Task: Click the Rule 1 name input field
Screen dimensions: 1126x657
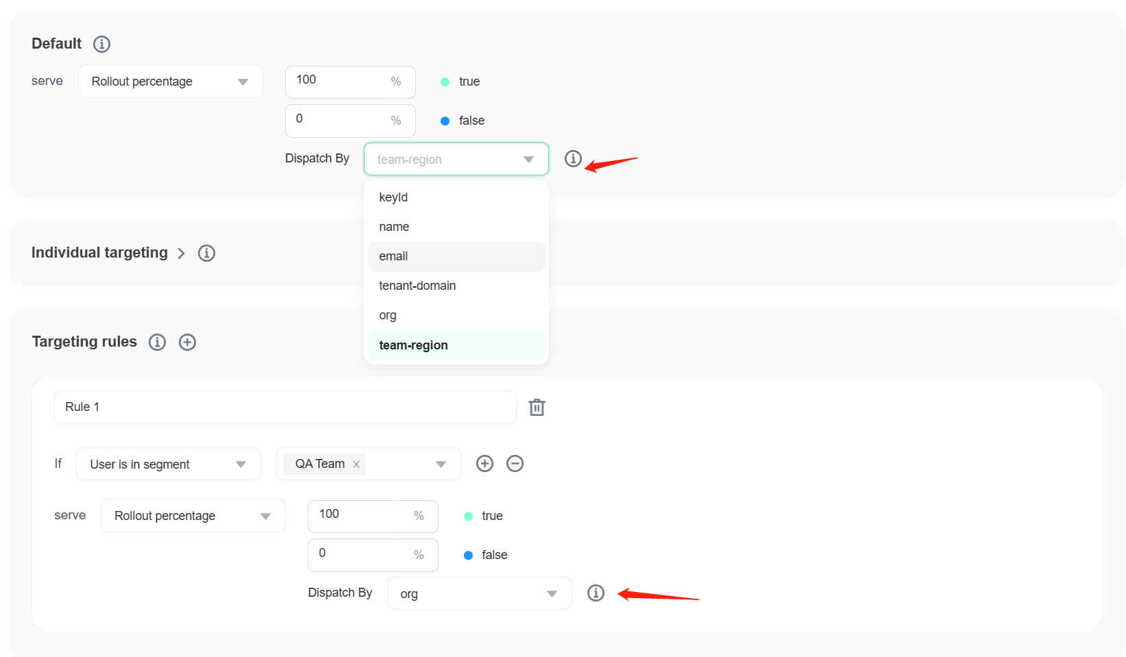Action: point(284,408)
